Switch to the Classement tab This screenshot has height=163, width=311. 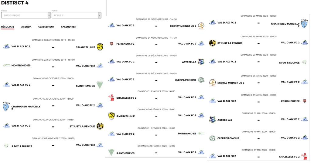[46, 27]
